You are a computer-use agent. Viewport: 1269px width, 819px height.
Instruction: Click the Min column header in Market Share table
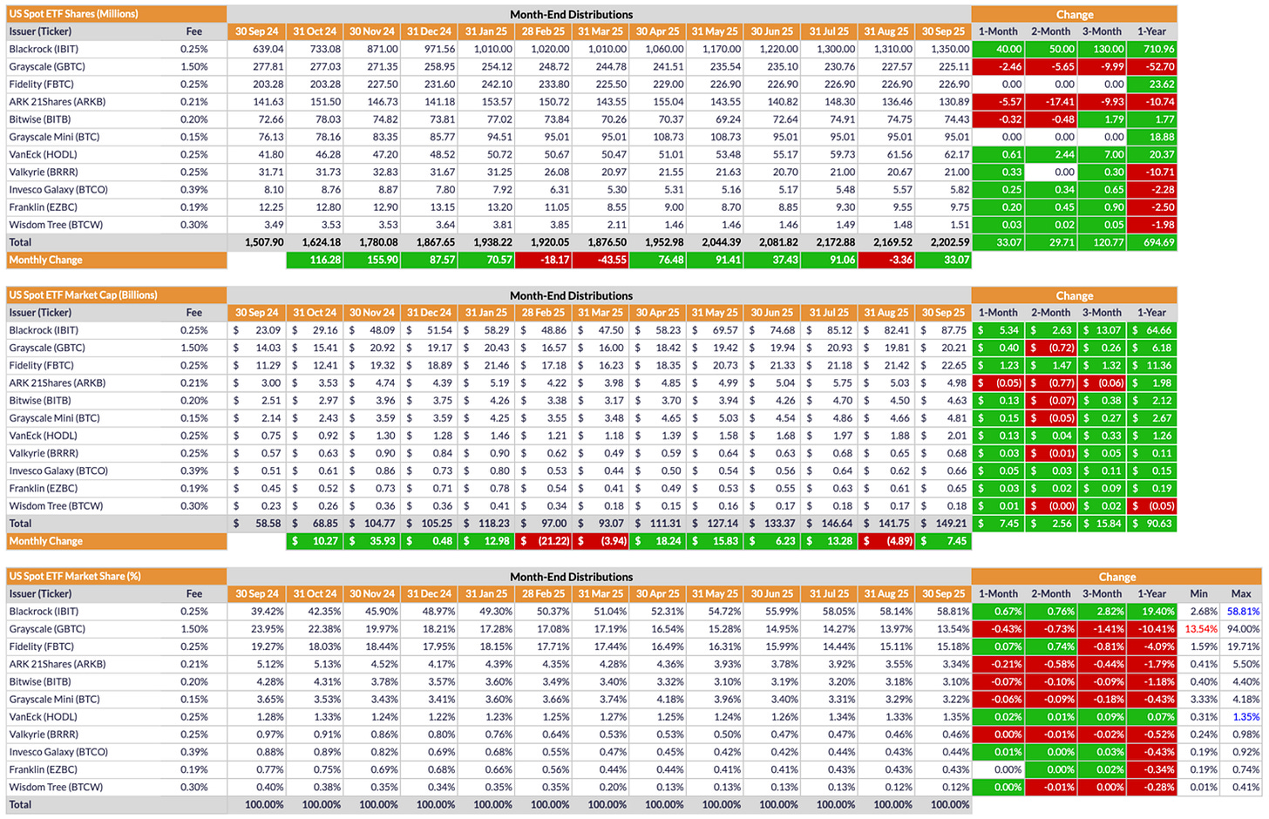(x=1198, y=593)
